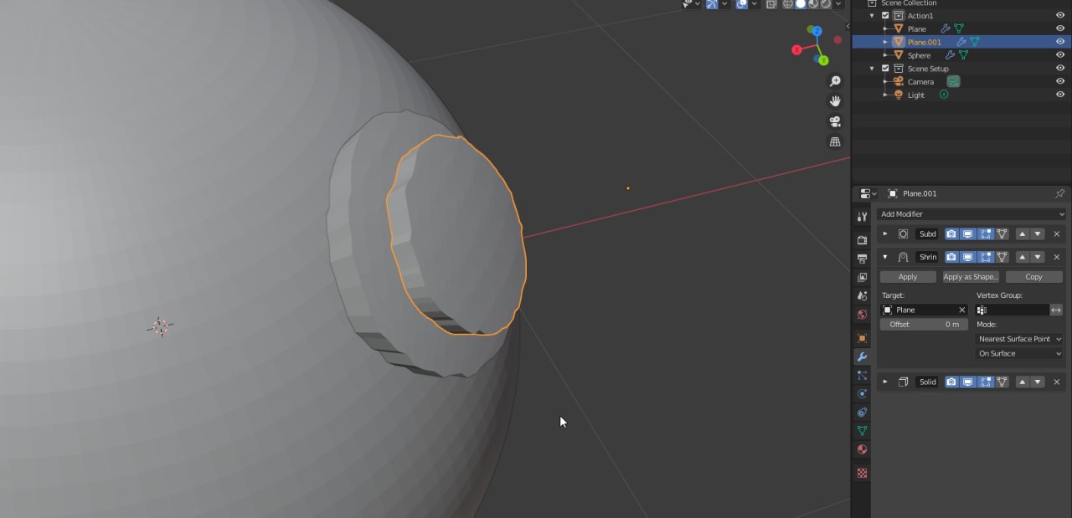The image size is (1072, 518).
Task: Remove the Solidify modifier with X
Action: [1056, 382]
